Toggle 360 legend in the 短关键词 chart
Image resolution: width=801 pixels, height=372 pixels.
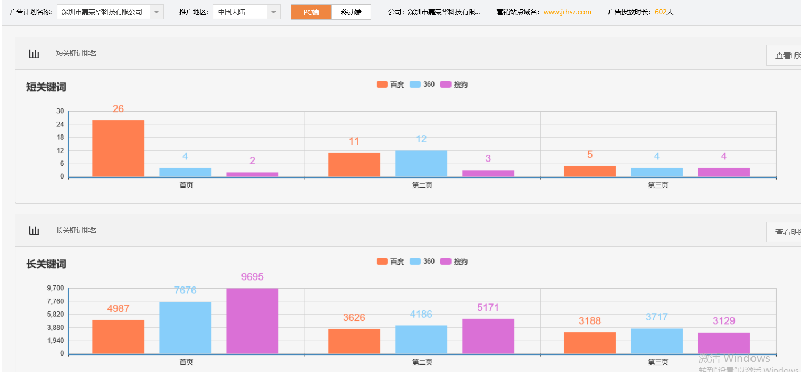coord(422,84)
